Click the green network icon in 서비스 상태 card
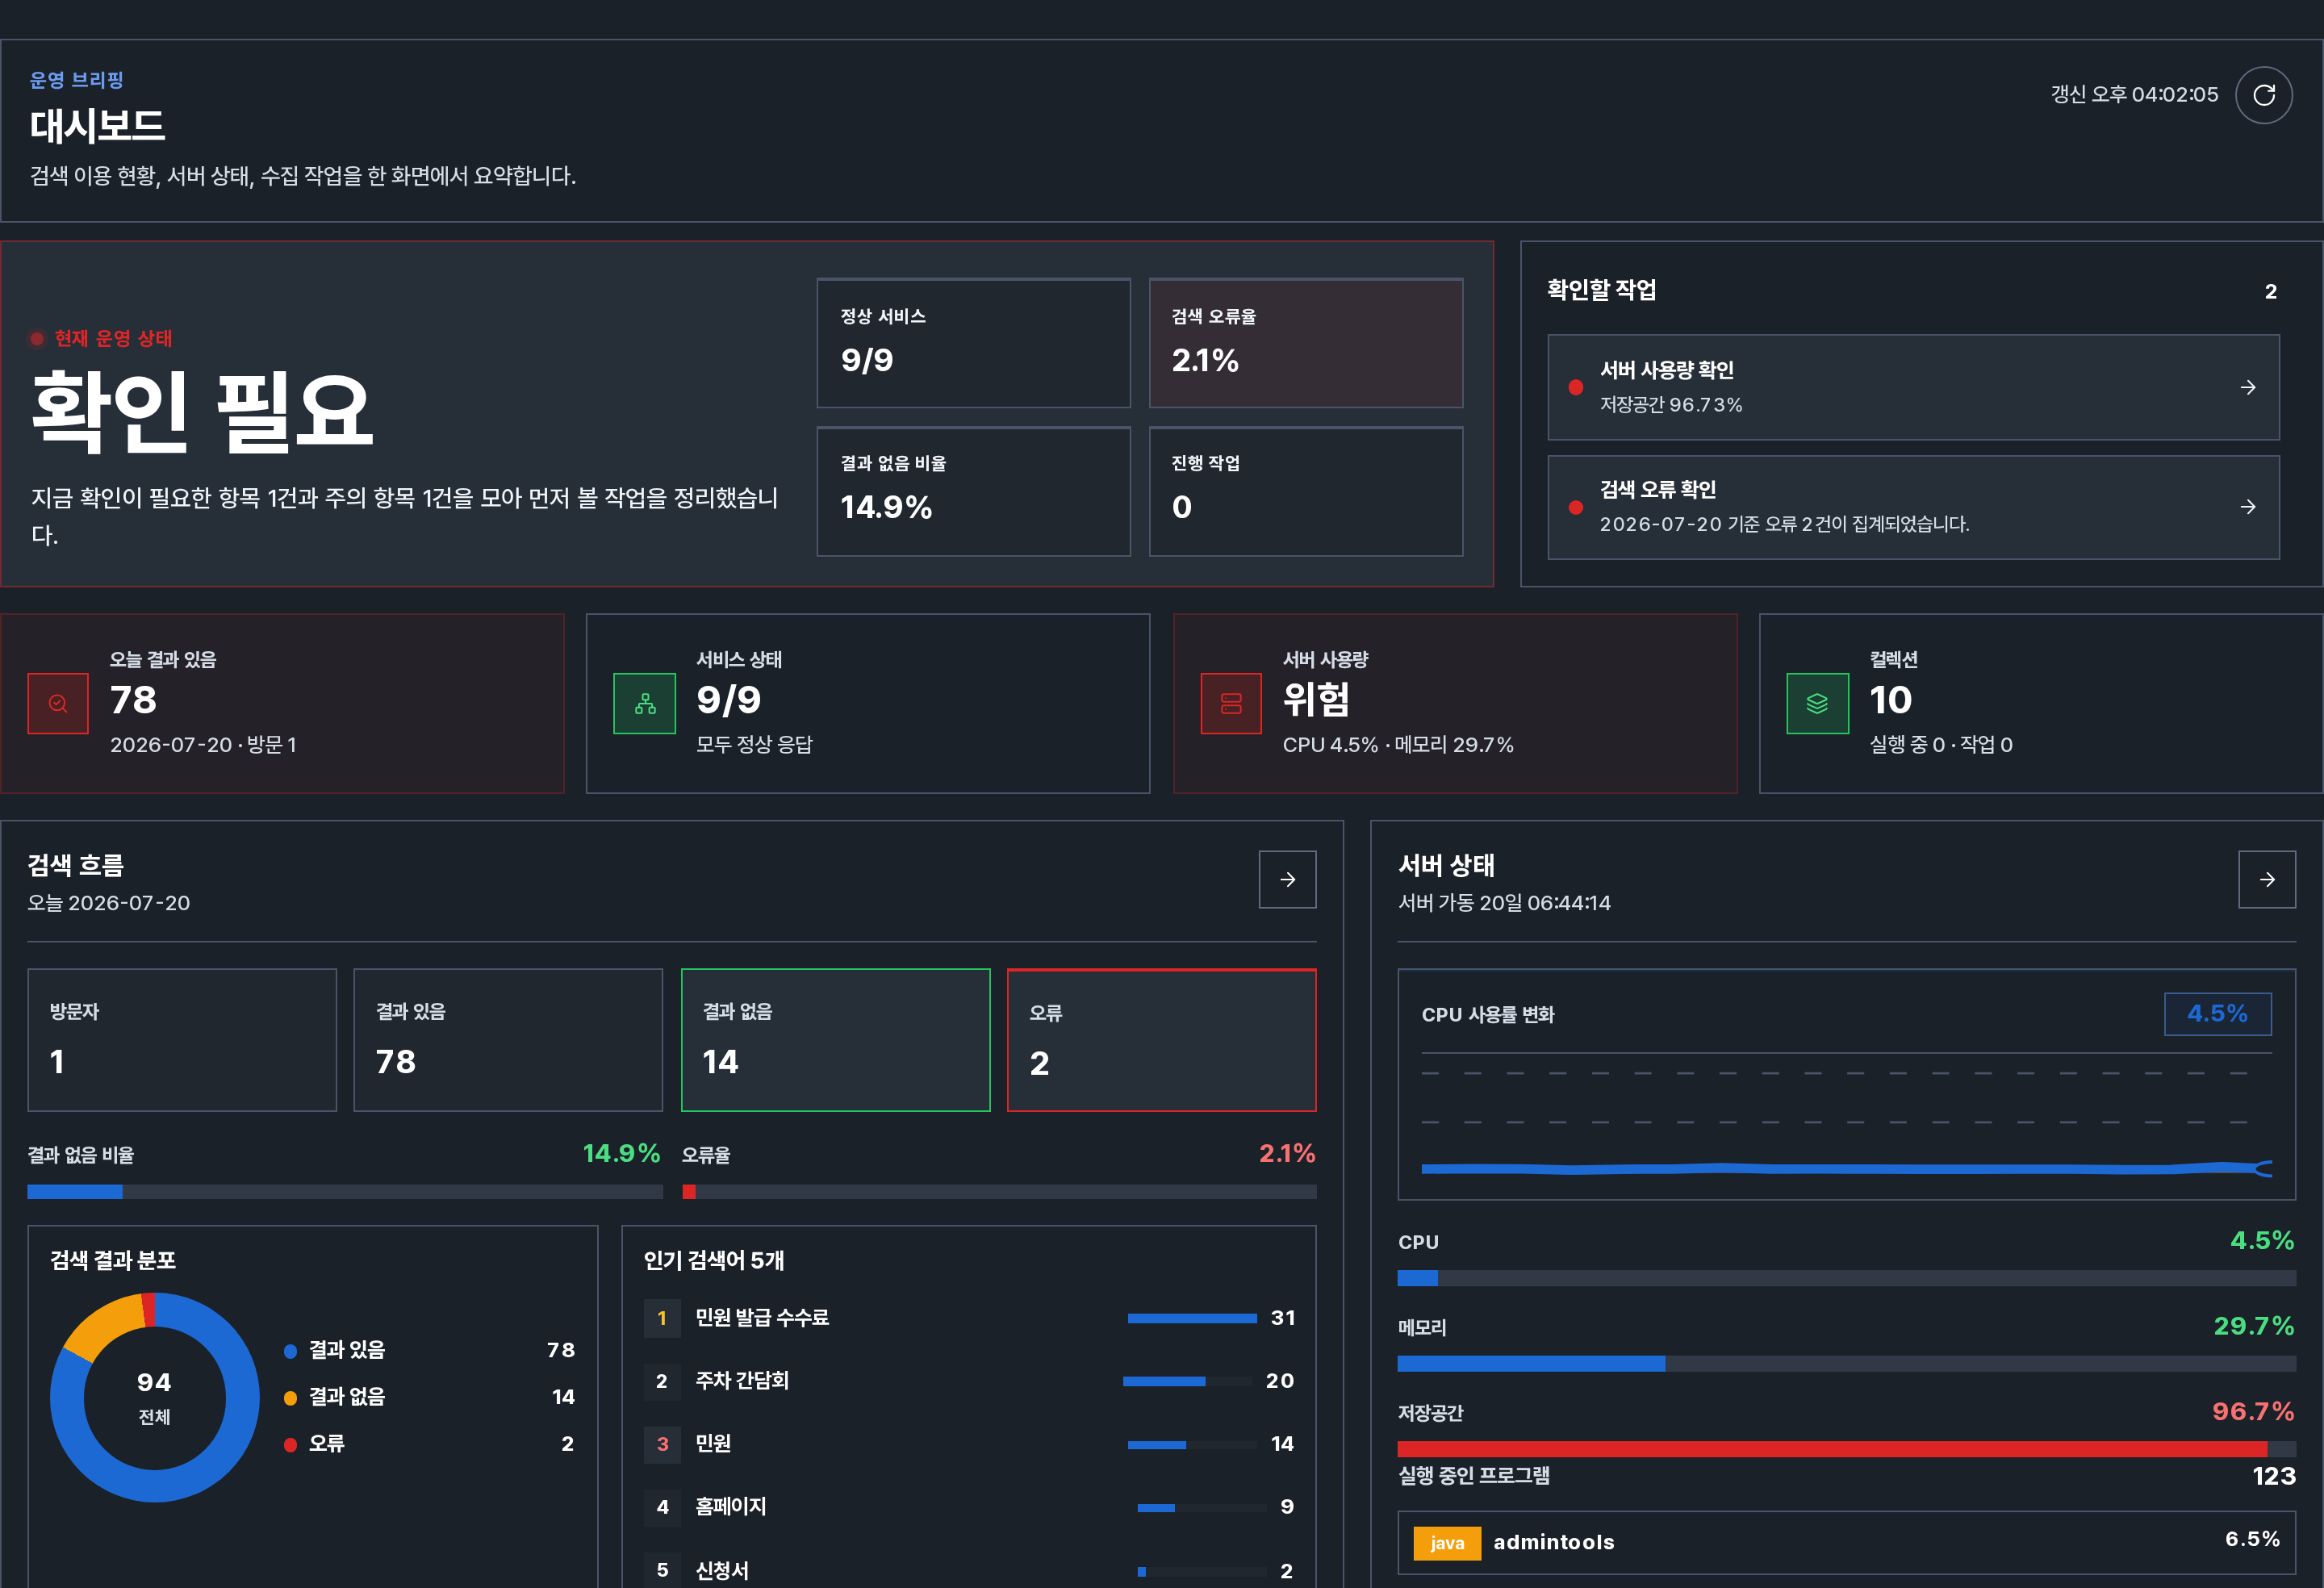2324x1588 pixels. [645, 703]
